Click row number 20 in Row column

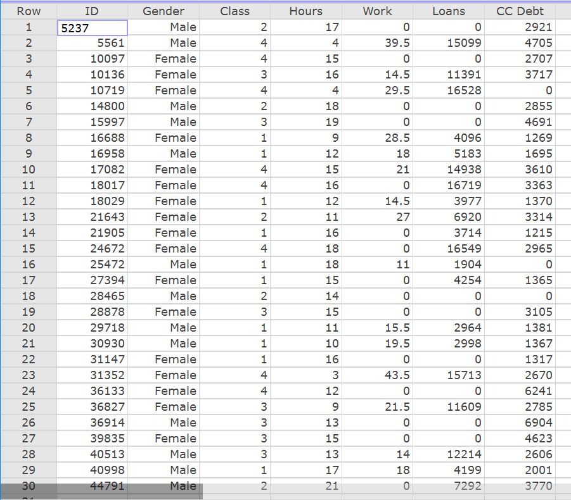[28, 328]
